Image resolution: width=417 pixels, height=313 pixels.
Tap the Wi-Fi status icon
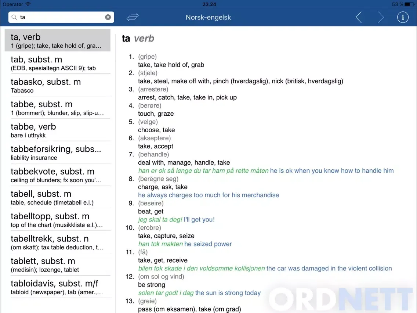coord(28,4)
